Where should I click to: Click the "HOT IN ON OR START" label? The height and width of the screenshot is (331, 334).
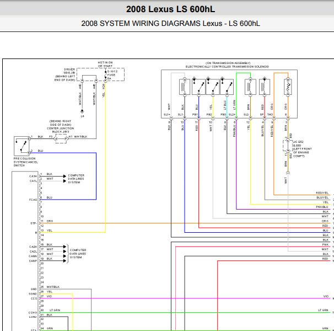[x=105, y=64]
